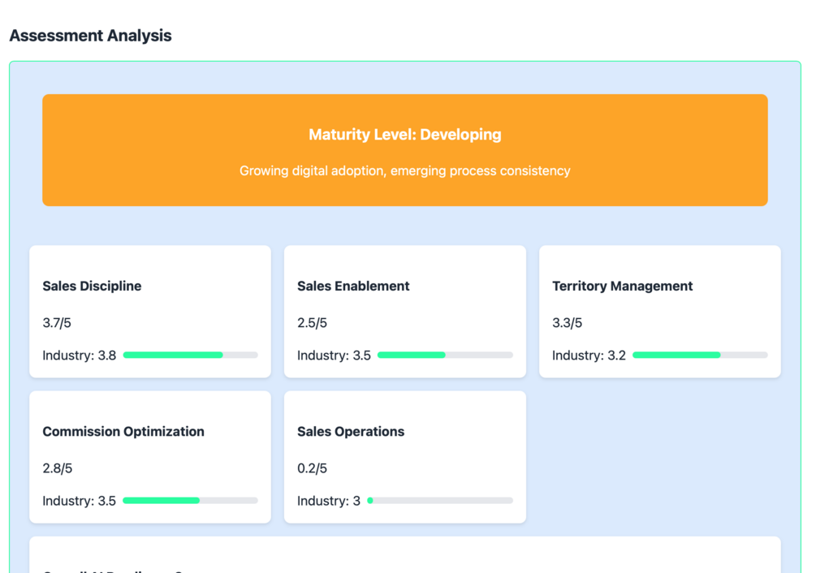The width and height of the screenshot is (816, 573).
Task: Click the growing digital adoption subtitle text
Action: [x=404, y=171]
